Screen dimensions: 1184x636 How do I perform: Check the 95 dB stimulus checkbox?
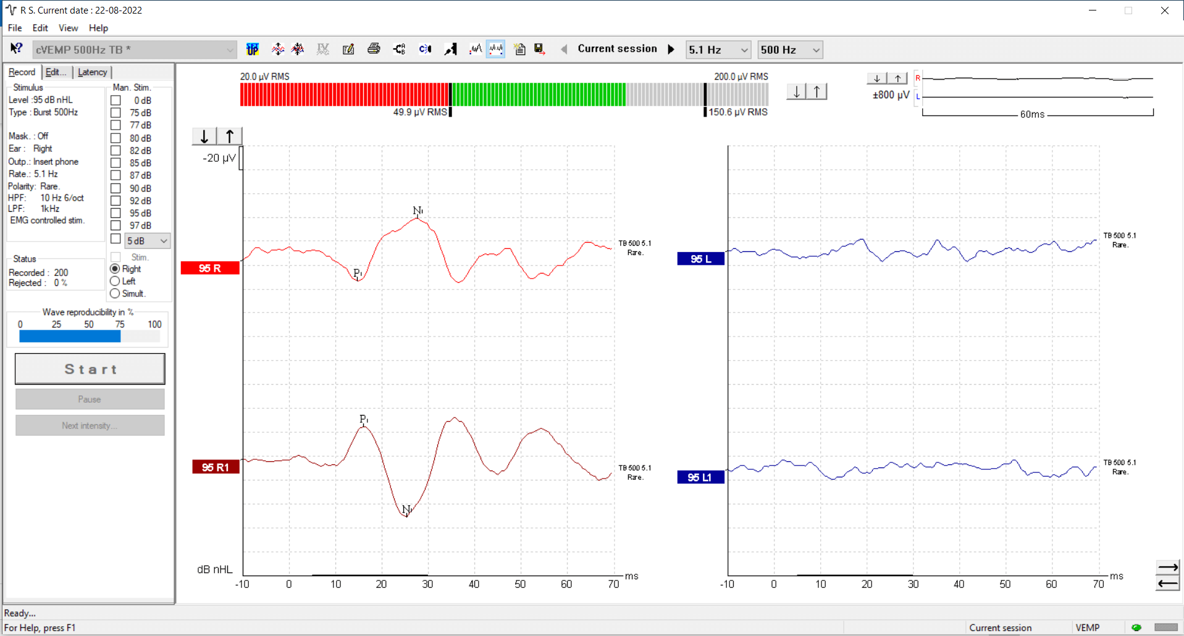click(x=116, y=213)
